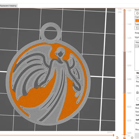Tick the checkbox below the padlock icon

138,99
